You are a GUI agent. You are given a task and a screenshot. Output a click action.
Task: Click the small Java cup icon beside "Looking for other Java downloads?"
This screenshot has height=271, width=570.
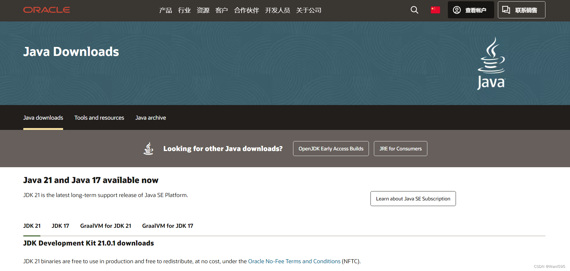click(x=149, y=149)
